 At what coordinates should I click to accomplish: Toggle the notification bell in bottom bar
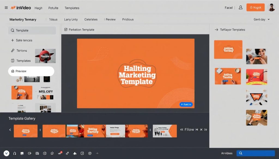(x=75, y=153)
